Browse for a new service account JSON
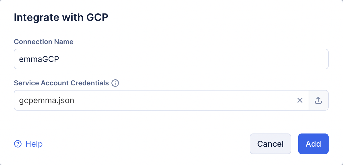 [x=318, y=100]
